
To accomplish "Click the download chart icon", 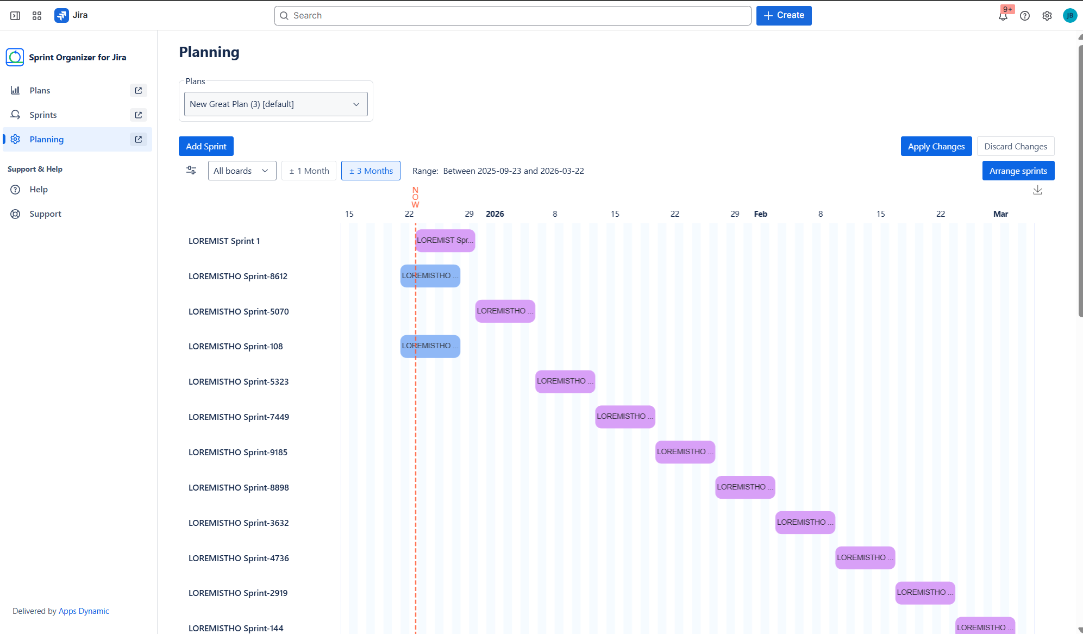I will pyautogui.click(x=1037, y=190).
